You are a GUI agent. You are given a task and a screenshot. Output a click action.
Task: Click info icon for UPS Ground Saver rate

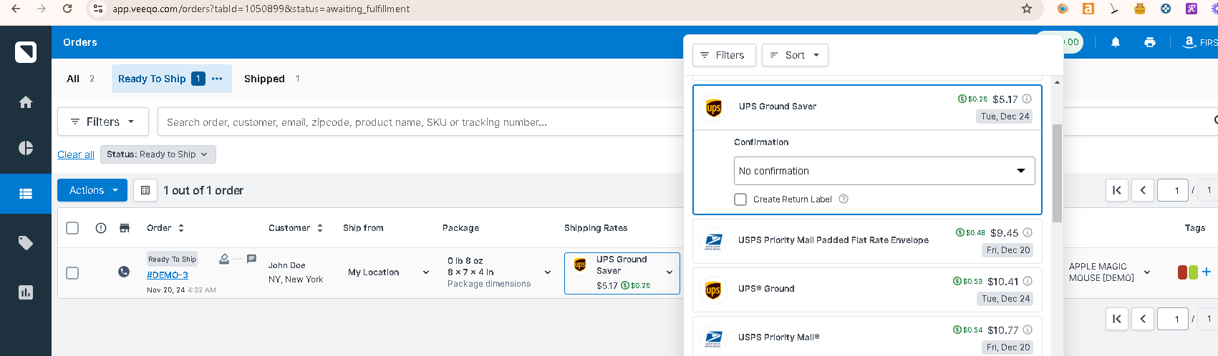pyautogui.click(x=1027, y=99)
